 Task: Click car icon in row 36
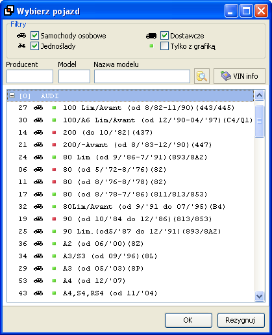pyautogui.click(x=38, y=243)
